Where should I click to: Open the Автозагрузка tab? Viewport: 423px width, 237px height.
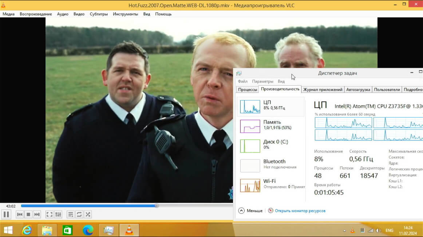click(x=358, y=90)
